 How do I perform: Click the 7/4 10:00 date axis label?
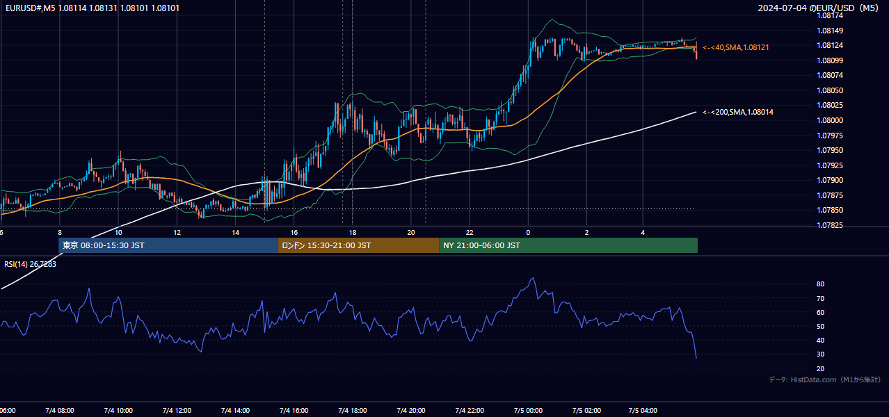[118, 410]
